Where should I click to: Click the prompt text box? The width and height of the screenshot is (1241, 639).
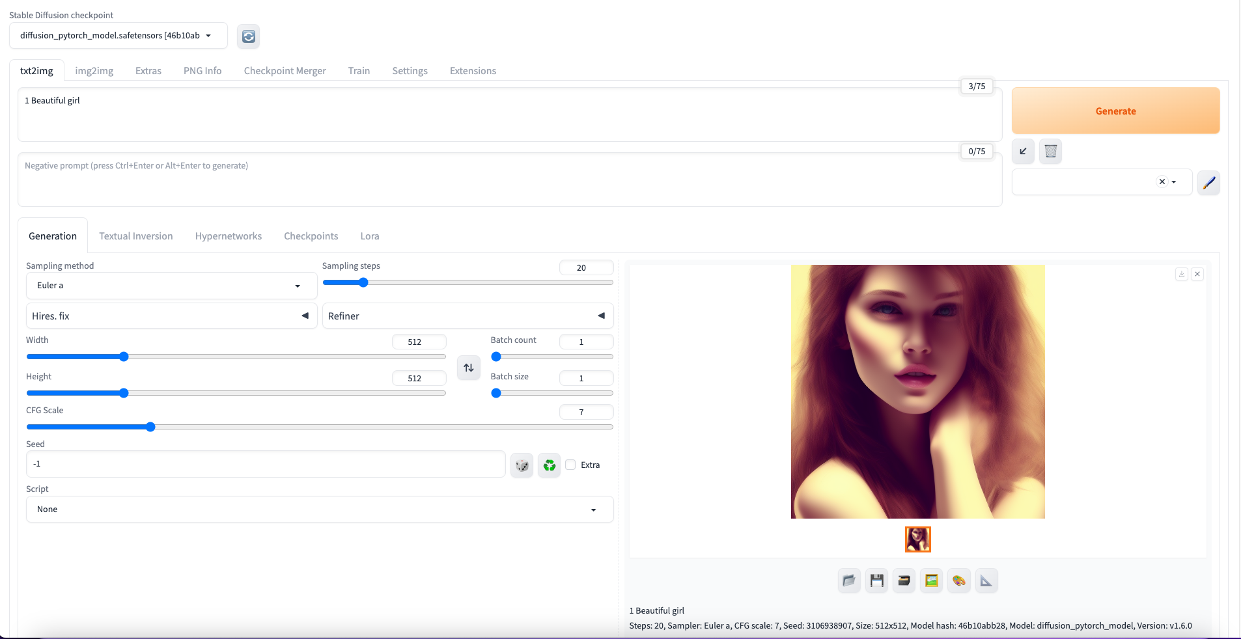[510, 115]
